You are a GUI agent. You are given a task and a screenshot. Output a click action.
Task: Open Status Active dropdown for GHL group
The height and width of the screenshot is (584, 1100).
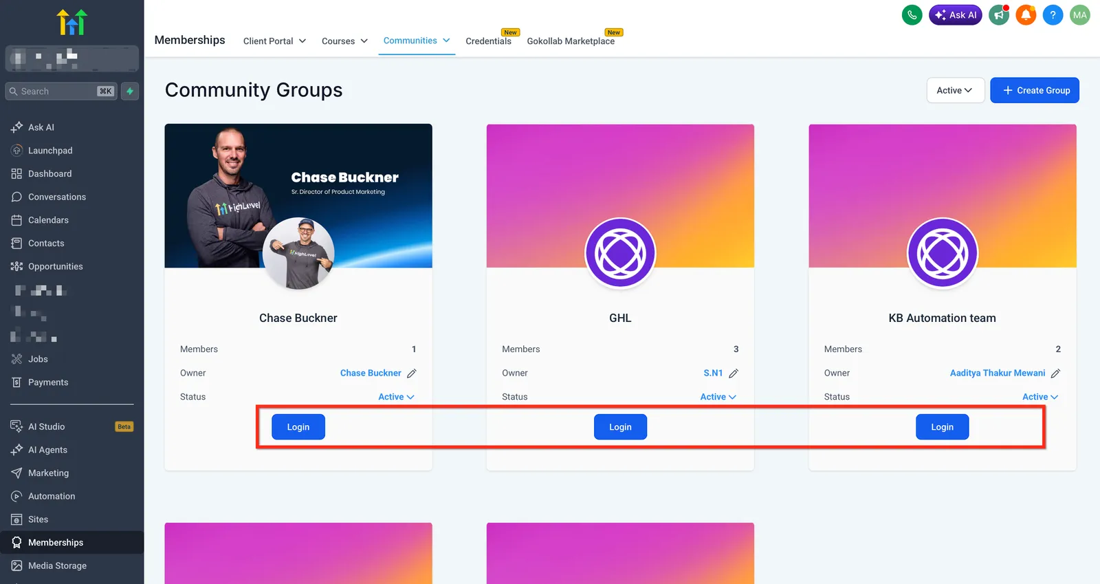point(718,397)
